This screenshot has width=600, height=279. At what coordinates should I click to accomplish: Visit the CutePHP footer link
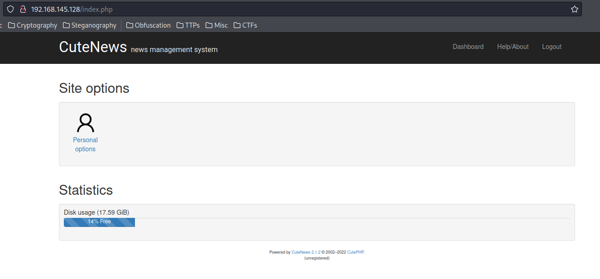(355, 252)
